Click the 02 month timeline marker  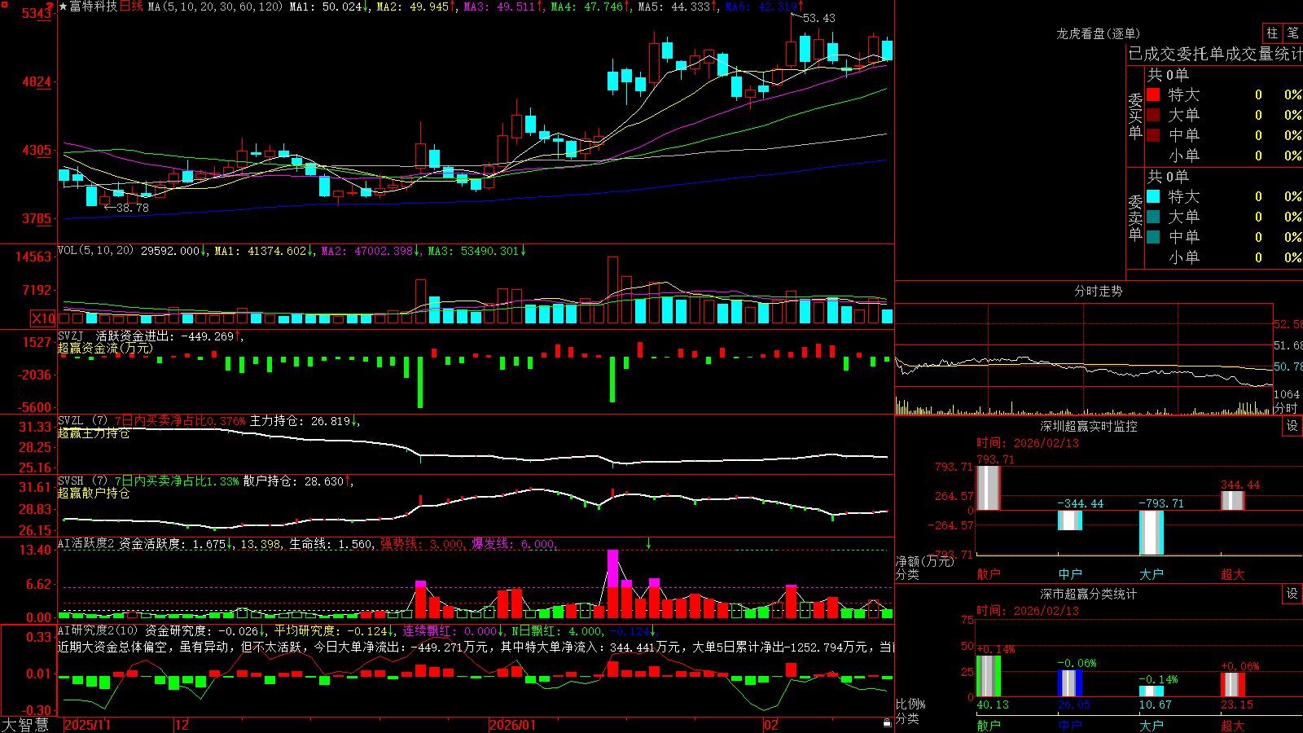click(x=770, y=725)
